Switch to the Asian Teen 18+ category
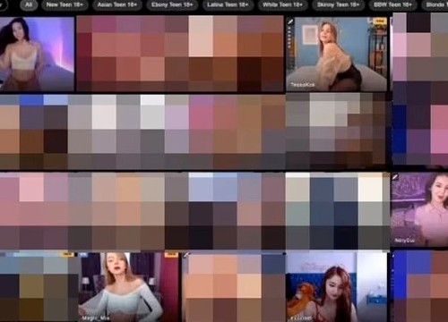Screen dimensions: 448x322 click(117, 4)
